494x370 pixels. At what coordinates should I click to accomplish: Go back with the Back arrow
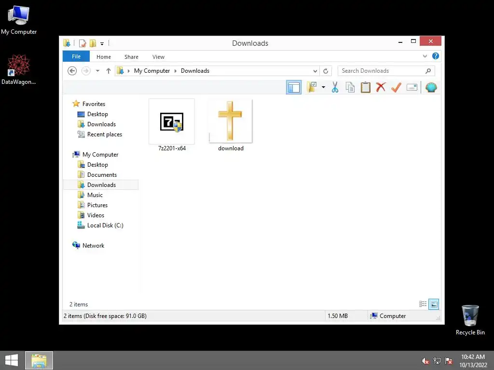pyautogui.click(x=72, y=71)
